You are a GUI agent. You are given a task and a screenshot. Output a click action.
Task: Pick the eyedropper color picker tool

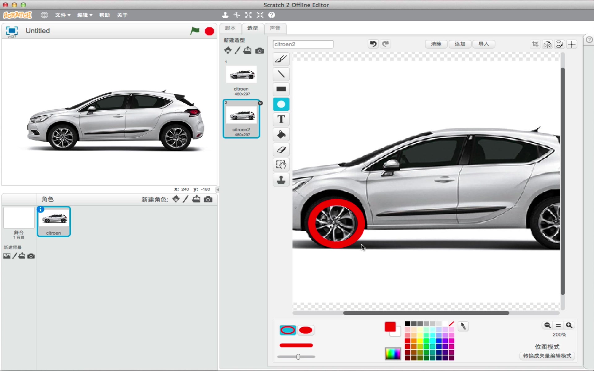(x=463, y=326)
